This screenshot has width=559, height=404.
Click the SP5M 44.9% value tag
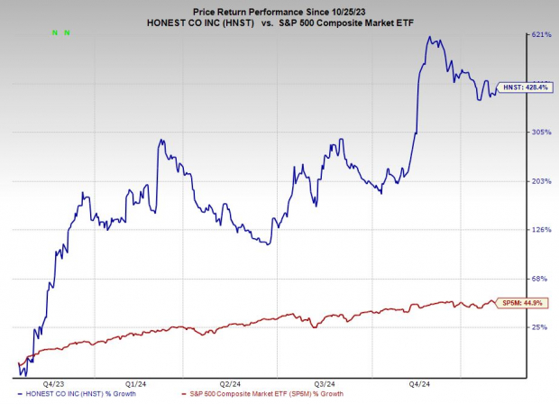click(x=518, y=304)
